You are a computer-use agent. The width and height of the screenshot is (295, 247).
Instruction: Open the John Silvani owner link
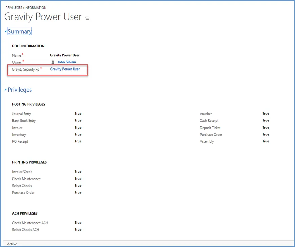point(66,62)
